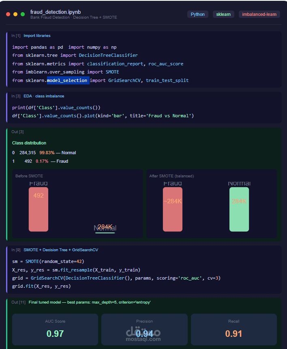
Task: Click the green maximize window dot
Action: (23, 14)
